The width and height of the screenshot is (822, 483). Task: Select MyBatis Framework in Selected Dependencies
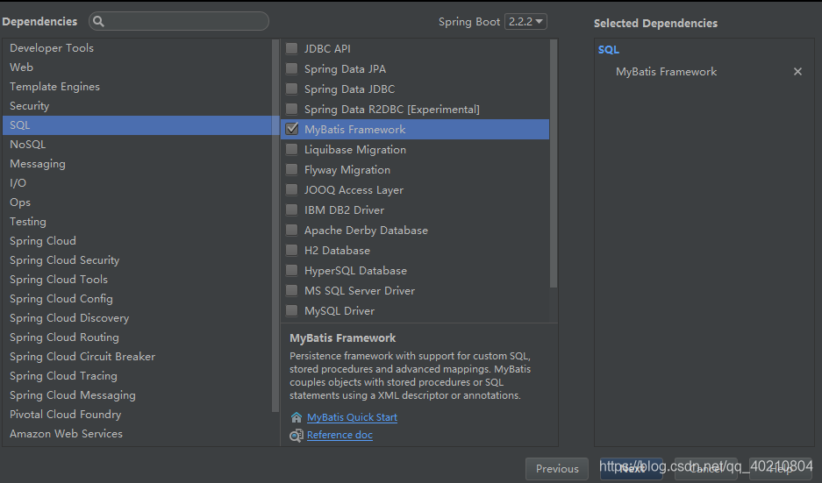point(667,72)
